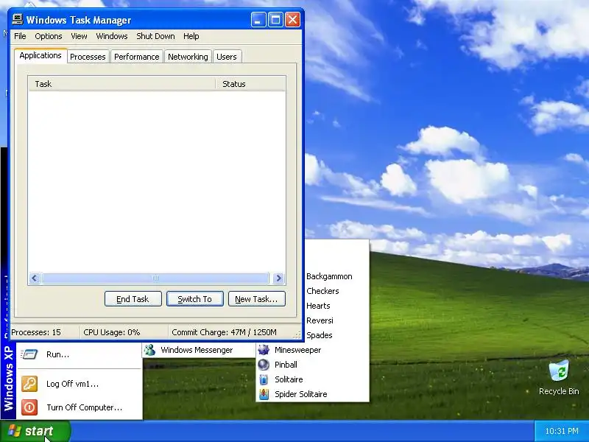Open the File menu in Task Manager
This screenshot has height=442, width=589.
click(20, 36)
